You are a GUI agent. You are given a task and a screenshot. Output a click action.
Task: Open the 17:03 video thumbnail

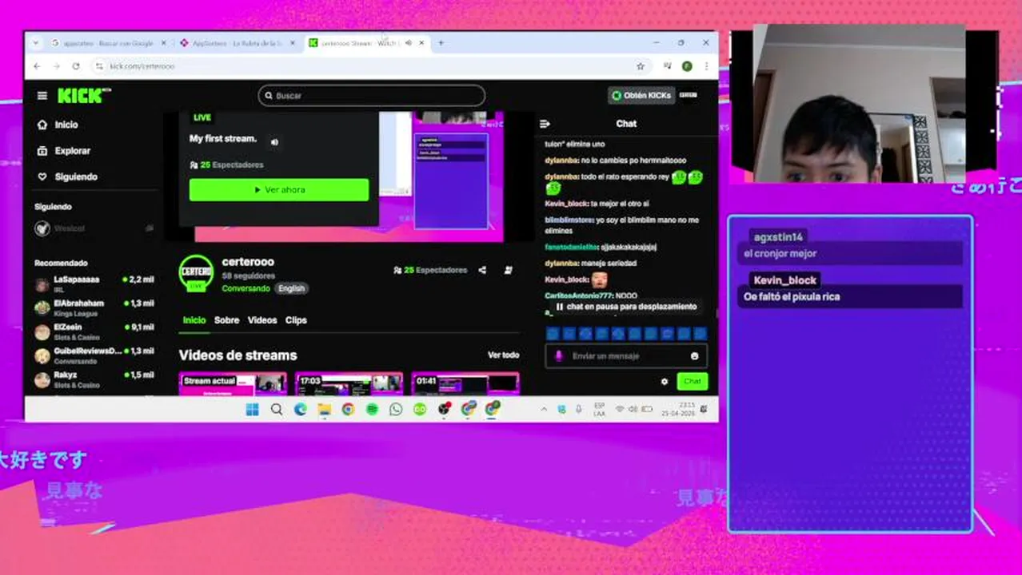[x=349, y=383]
